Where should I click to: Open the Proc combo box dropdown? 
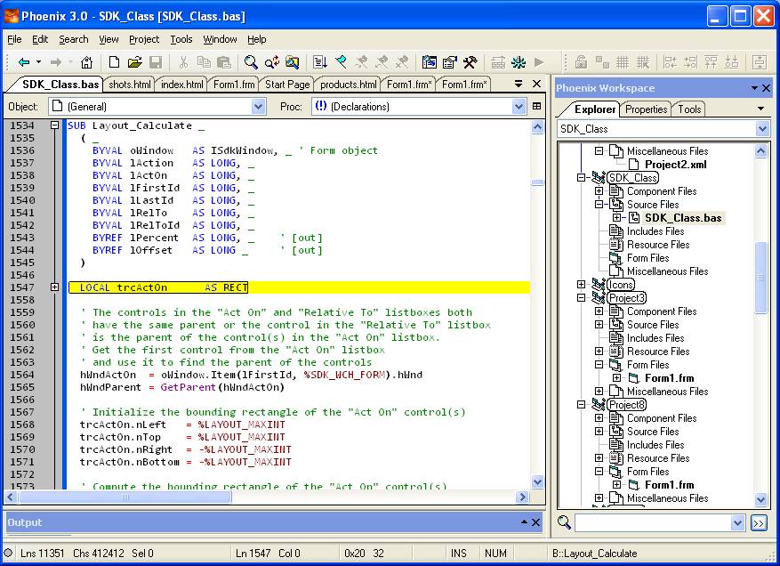click(x=519, y=106)
